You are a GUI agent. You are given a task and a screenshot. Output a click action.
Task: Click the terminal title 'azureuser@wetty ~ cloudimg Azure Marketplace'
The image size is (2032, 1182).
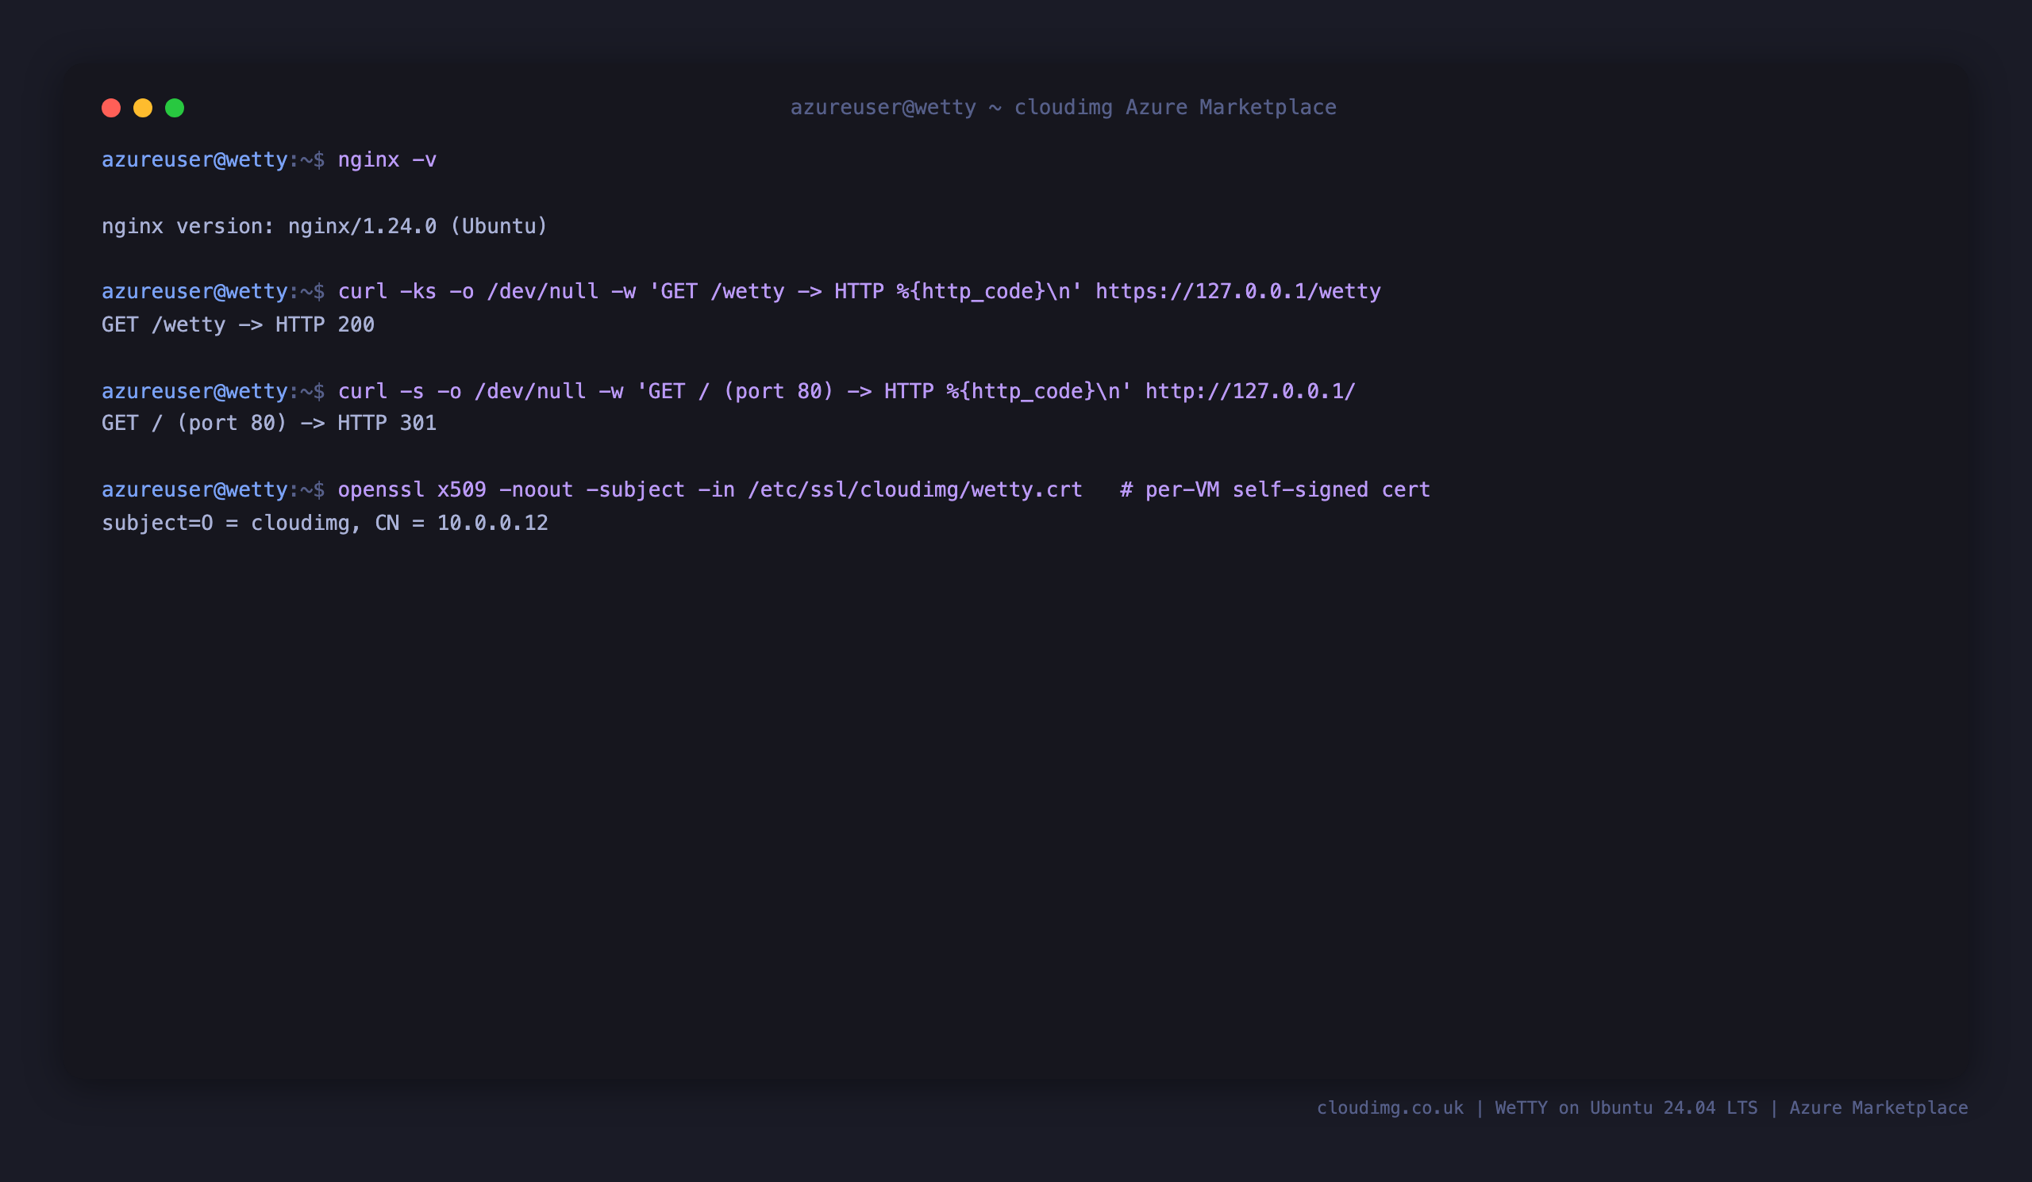pos(1063,107)
